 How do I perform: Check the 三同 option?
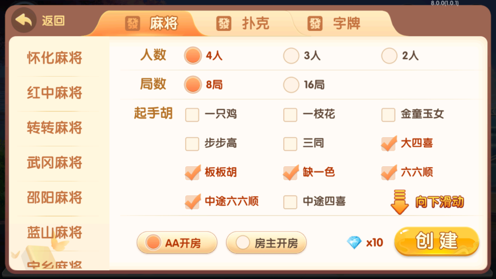coord(290,144)
